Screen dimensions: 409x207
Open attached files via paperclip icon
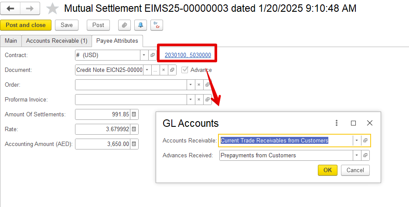(124, 25)
